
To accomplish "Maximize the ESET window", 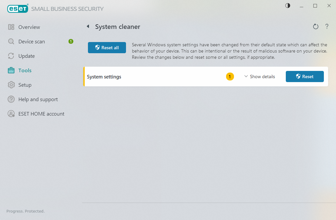I will coord(315,6).
